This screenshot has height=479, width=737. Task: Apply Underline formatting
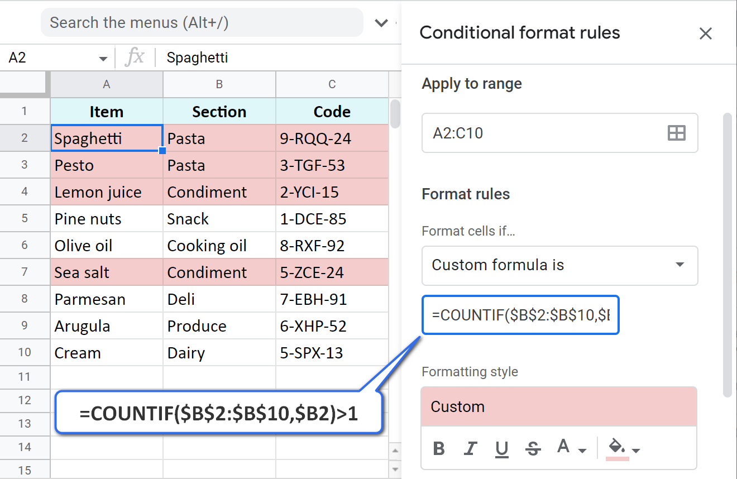[501, 448]
